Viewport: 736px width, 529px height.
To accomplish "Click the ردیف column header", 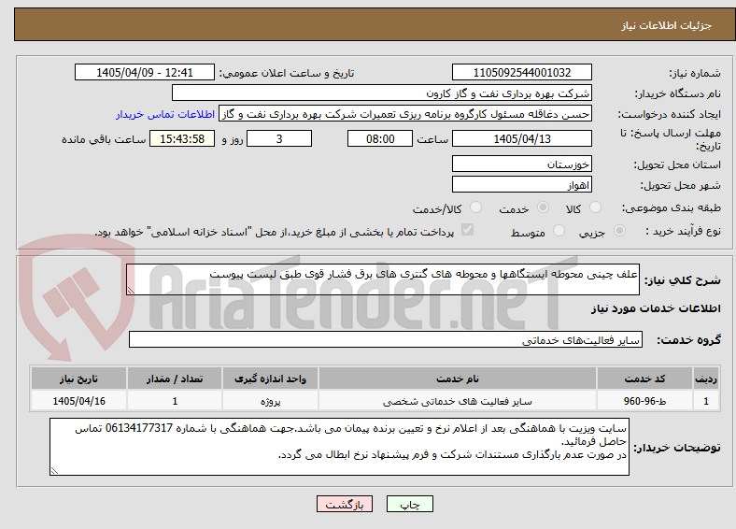I will [706, 379].
